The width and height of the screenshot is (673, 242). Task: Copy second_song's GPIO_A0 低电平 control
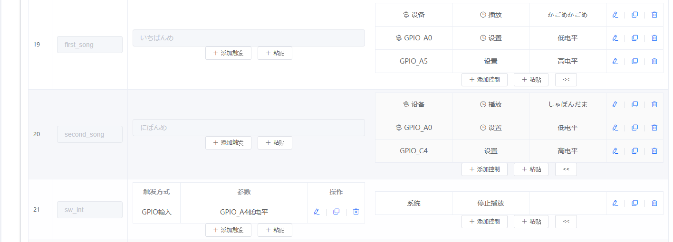[x=635, y=128]
